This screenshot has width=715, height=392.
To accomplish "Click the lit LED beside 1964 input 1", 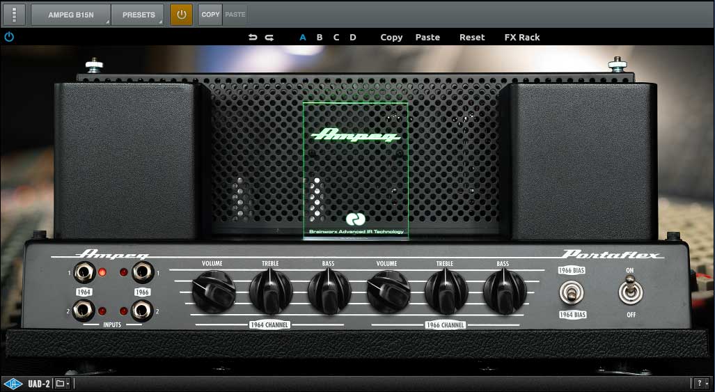I will [102, 272].
